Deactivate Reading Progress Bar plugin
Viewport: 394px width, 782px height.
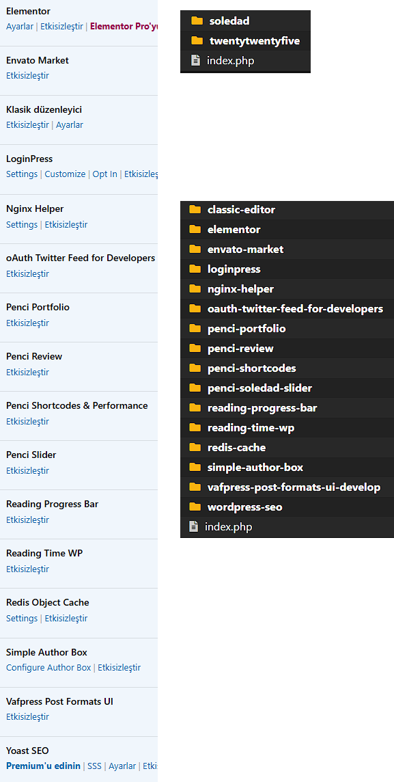tap(27, 520)
